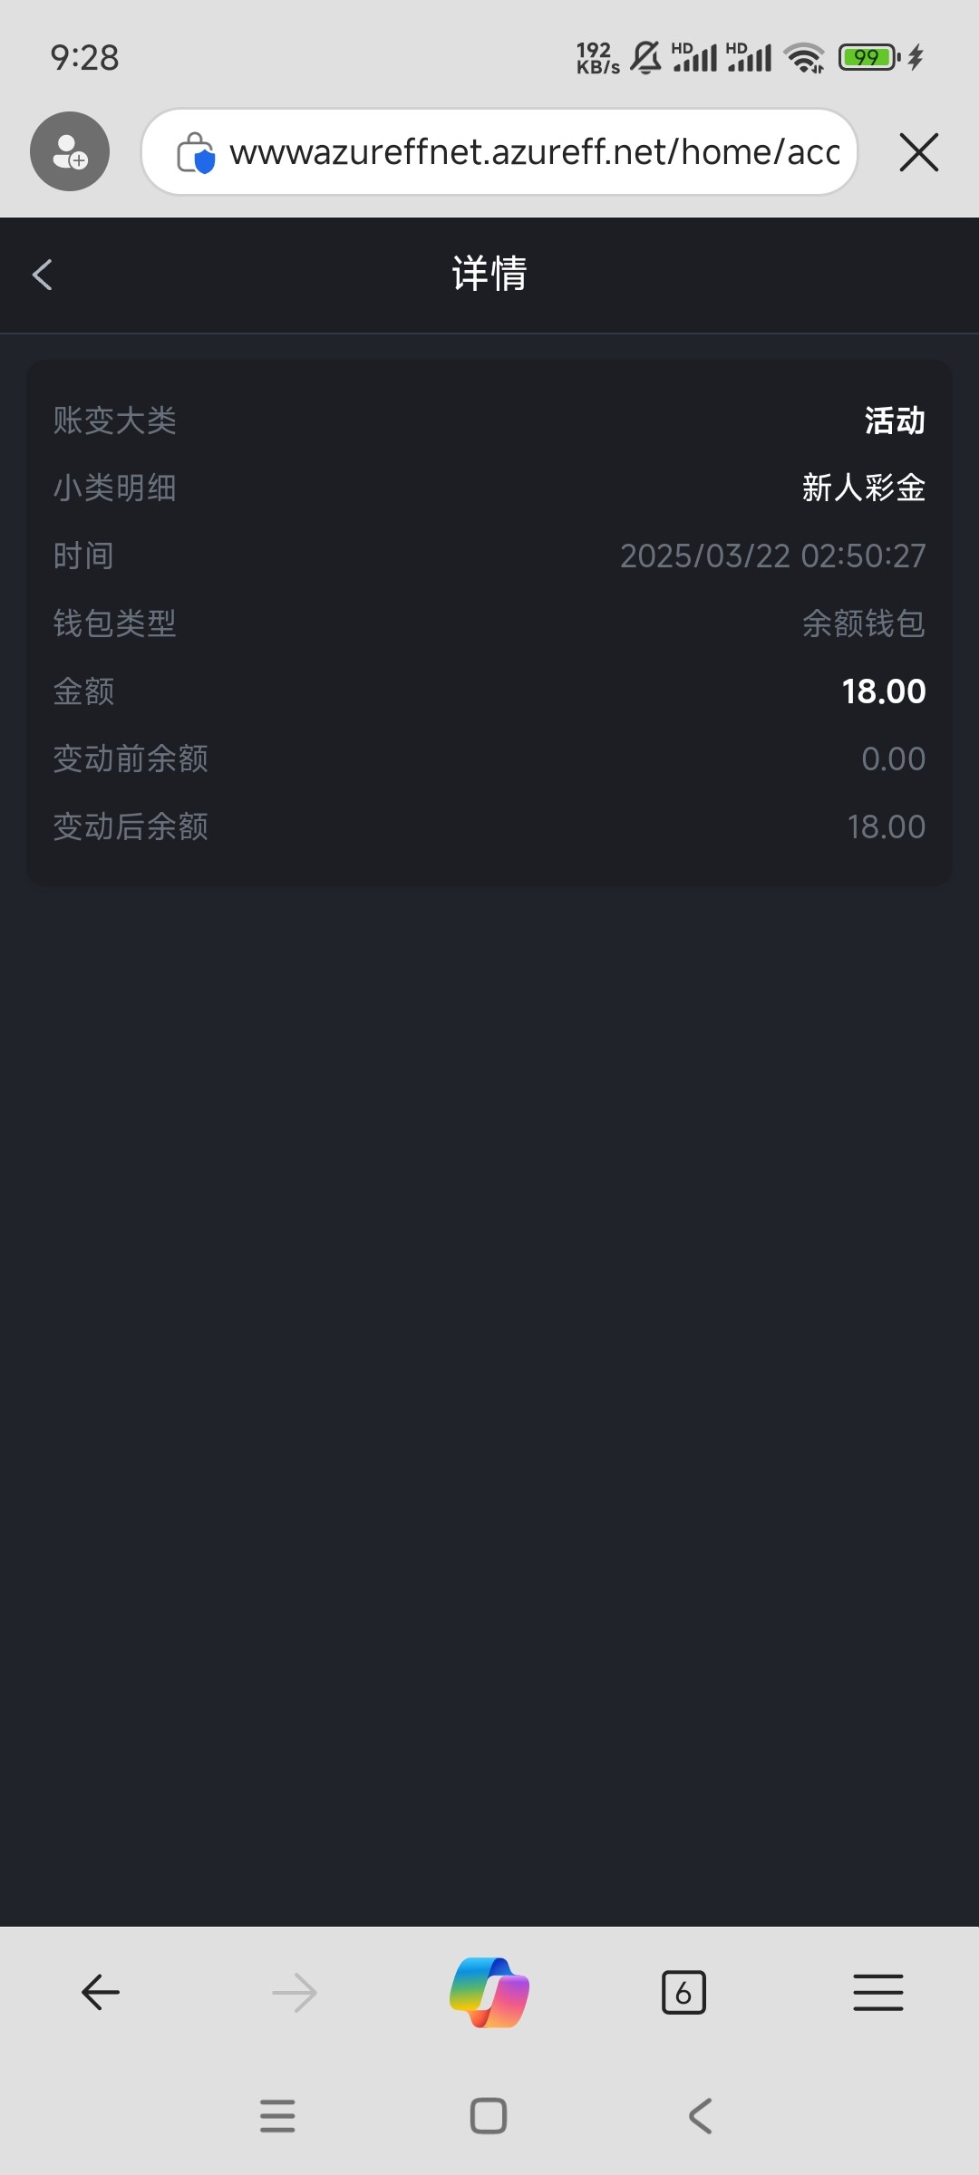979x2175 pixels.
Task: Open Copilot from bottom toolbar
Action: (x=489, y=1992)
